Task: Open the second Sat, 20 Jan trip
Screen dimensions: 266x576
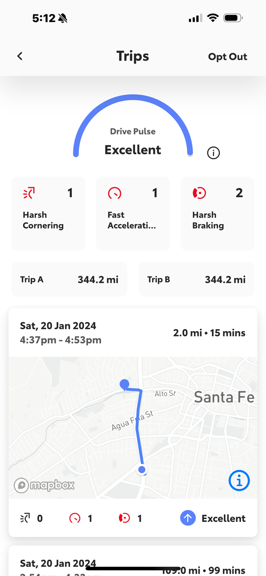Action: [133, 561]
